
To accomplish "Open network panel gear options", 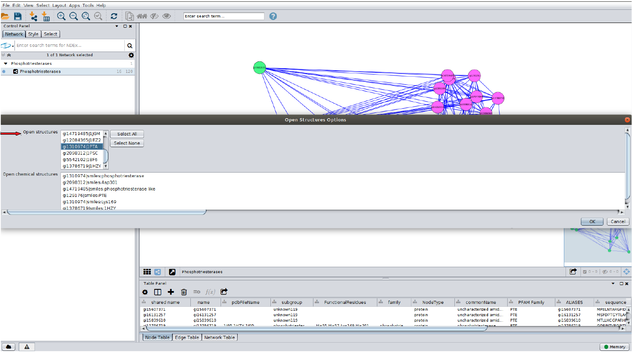I will (x=131, y=55).
